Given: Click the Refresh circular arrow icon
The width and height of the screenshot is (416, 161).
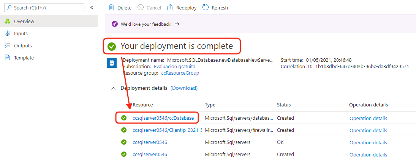Looking at the screenshot, I should pyautogui.click(x=206, y=8).
